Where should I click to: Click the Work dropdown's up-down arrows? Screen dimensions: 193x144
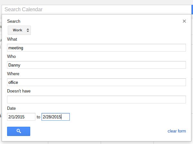28,30
